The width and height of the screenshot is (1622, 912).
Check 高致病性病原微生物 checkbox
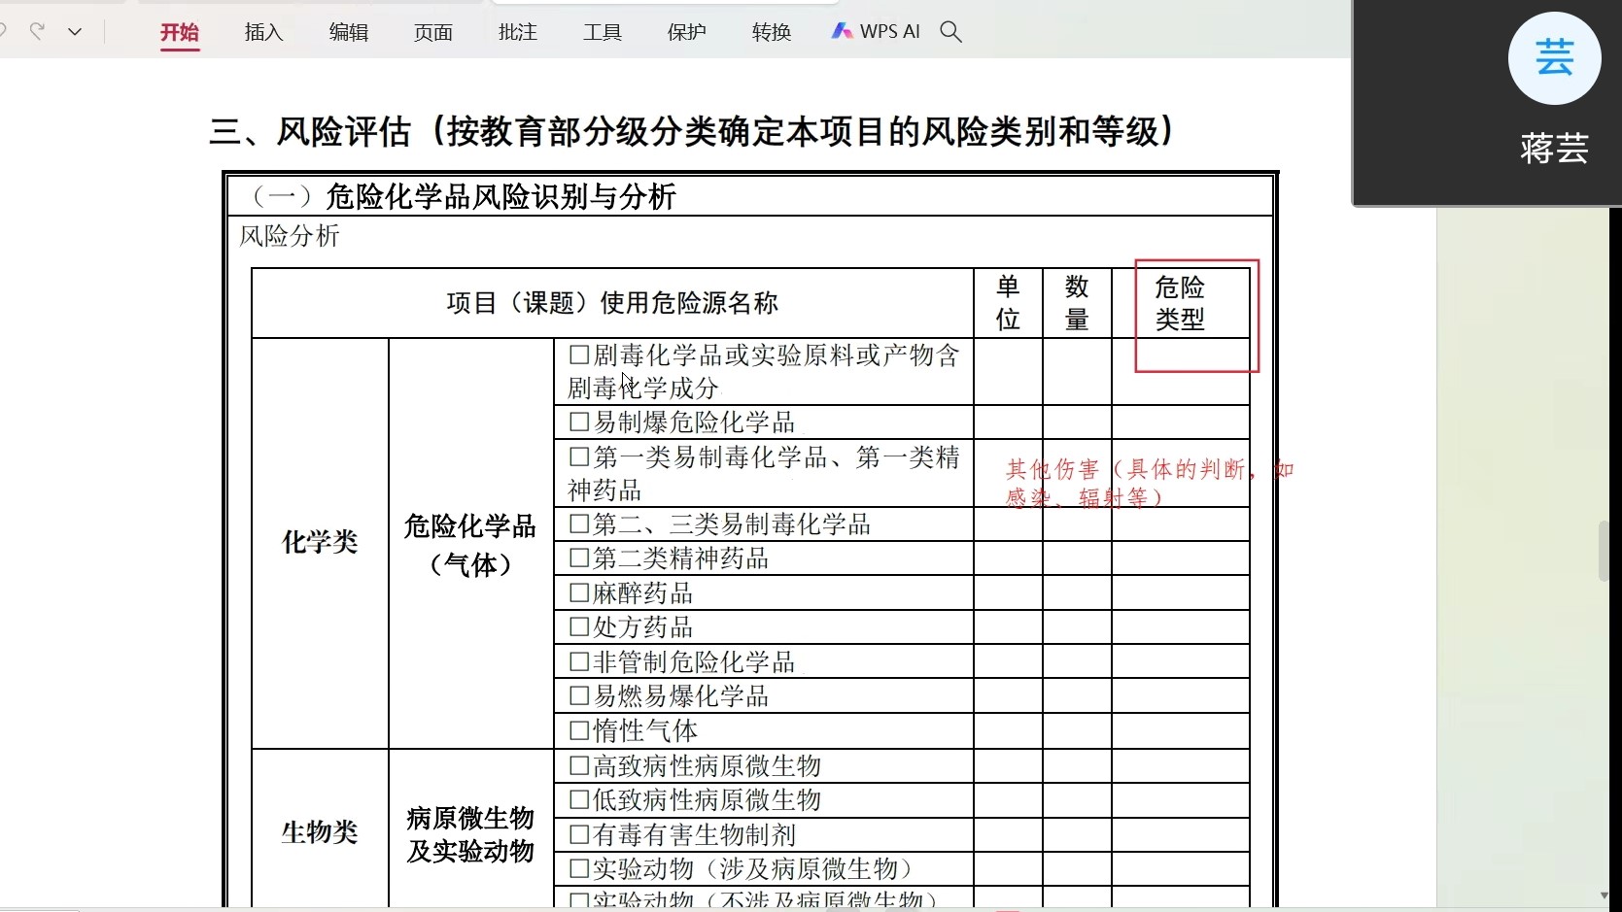coord(579,765)
